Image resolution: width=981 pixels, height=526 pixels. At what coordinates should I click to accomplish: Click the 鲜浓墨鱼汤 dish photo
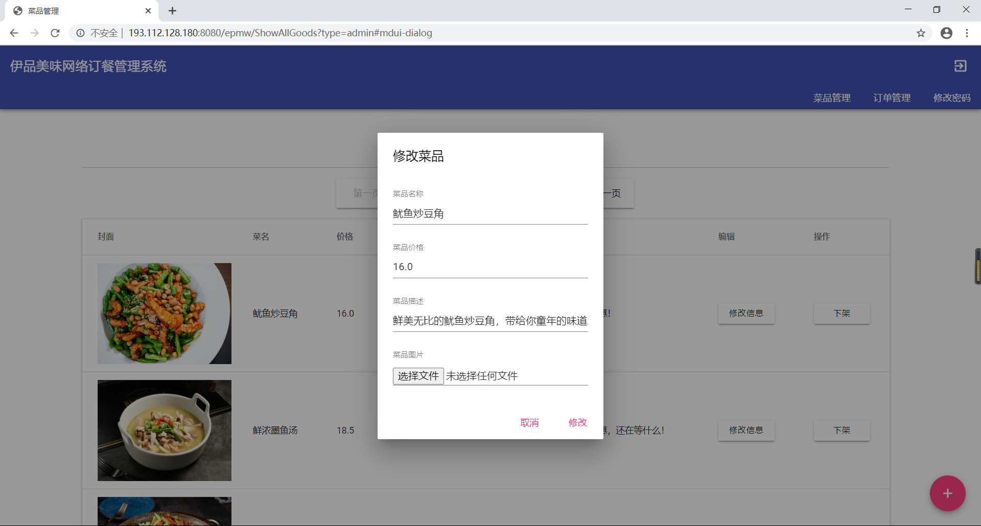tap(165, 431)
